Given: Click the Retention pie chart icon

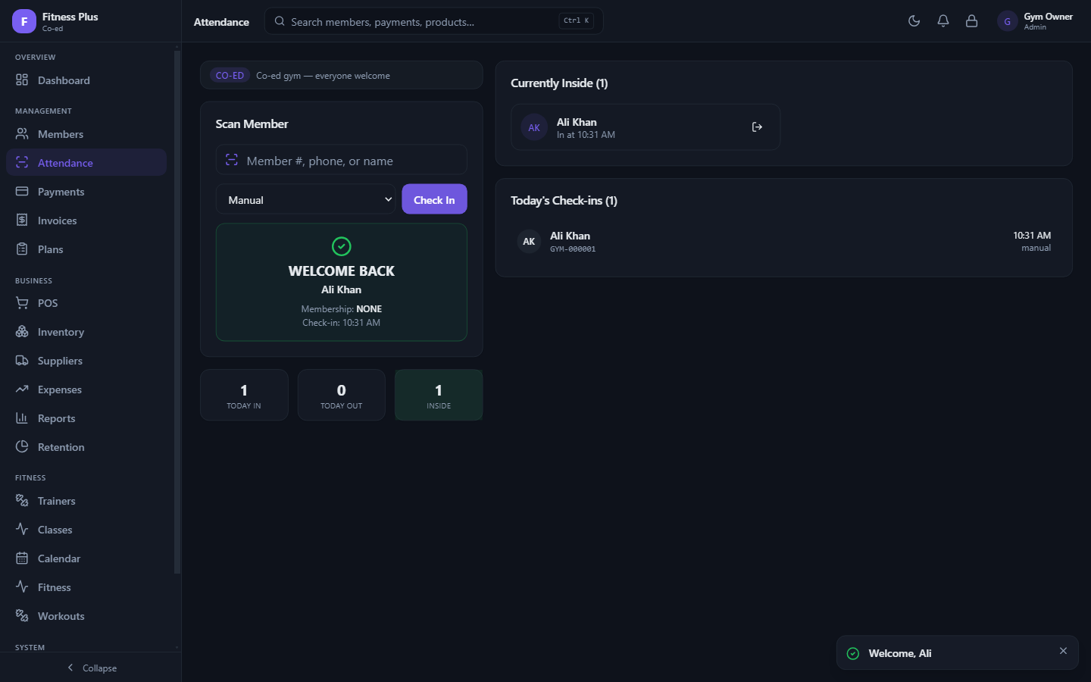Looking at the screenshot, I should tap(22, 447).
